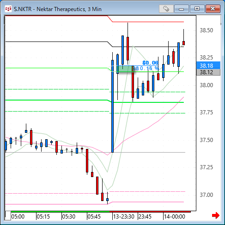This screenshot has width=225, height=225.
Task: Select the blue 38.18 price marker
Action: point(208,65)
